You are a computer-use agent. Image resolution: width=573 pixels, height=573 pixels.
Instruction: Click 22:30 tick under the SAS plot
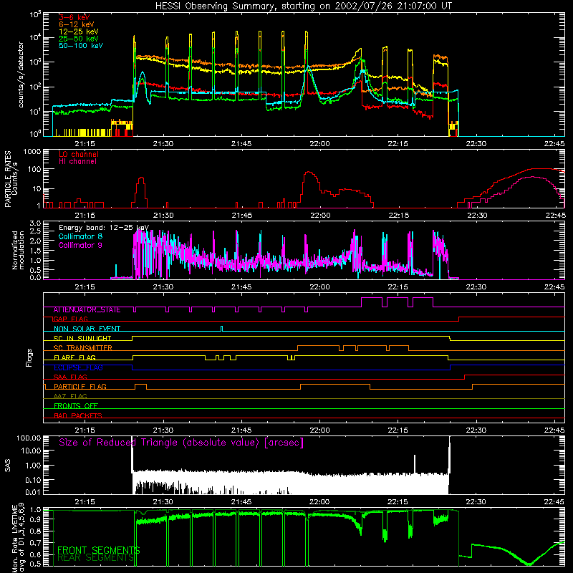(476, 502)
